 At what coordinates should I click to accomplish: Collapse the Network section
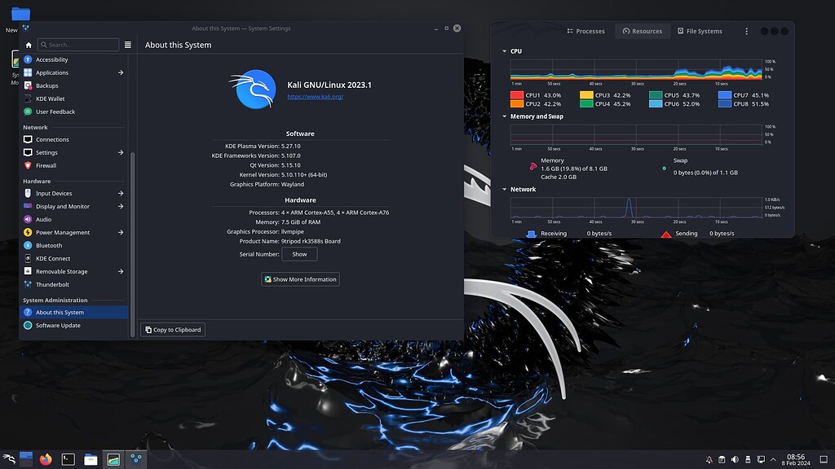pos(503,189)
